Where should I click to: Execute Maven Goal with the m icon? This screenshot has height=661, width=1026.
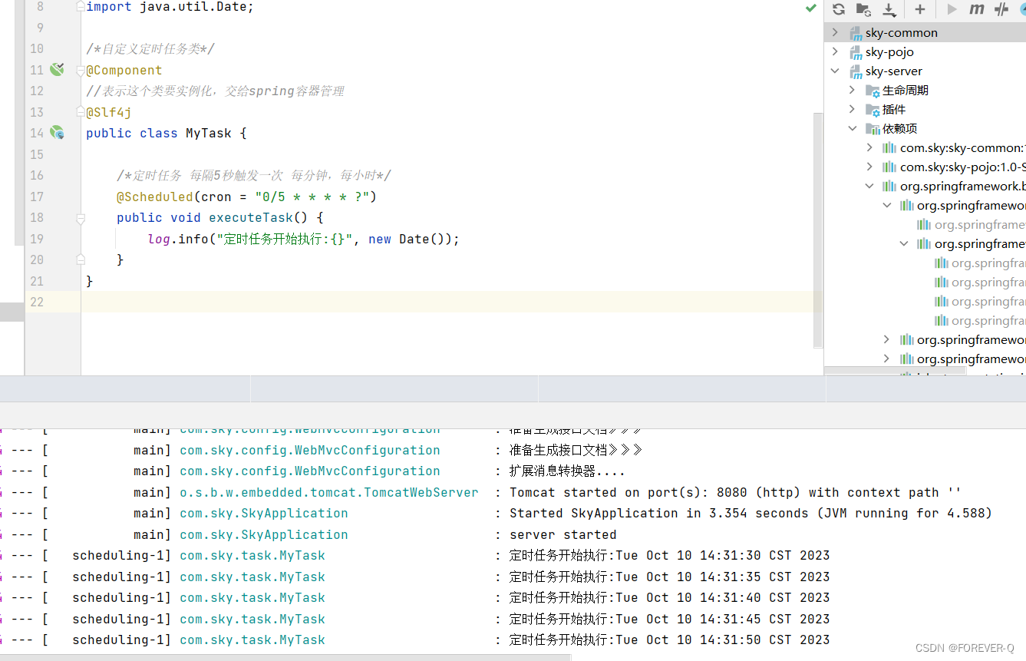[976, 9]
